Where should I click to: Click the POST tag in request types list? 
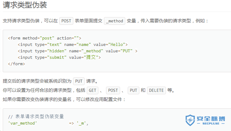[113, 90]
